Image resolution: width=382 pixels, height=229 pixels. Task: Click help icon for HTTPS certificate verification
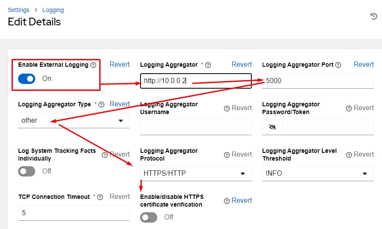(227, 201)
